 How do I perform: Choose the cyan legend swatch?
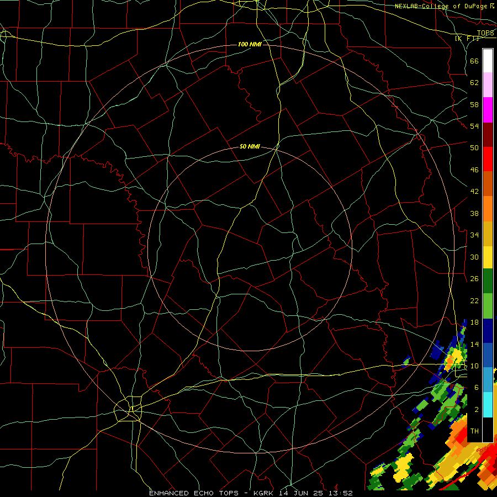488,405
